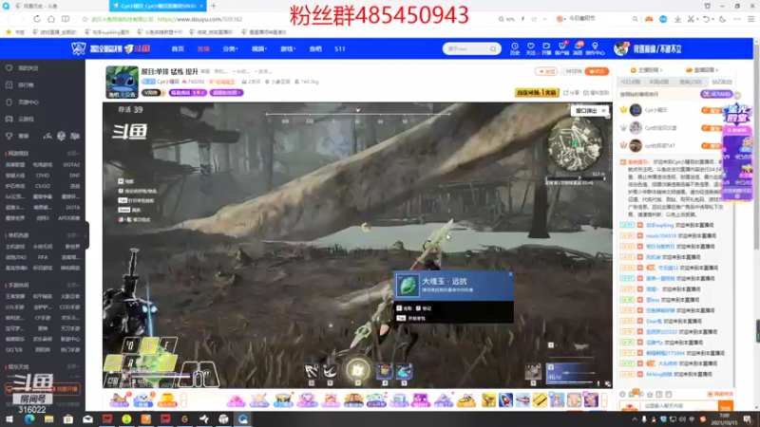Open 鱼吧 in Douyu navigation
The height and width of the screenshot is (427, 760).
tap(315, 49)
